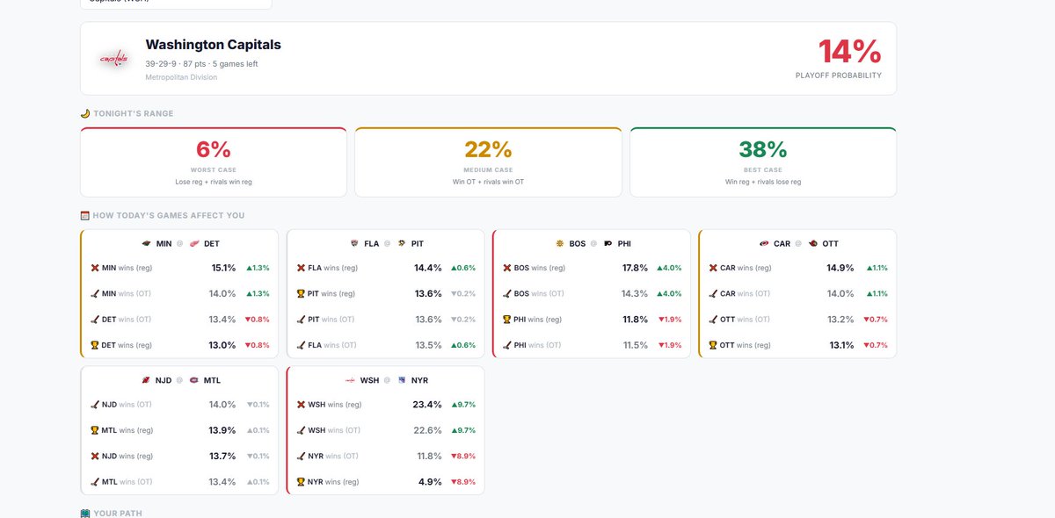Click the 'Win OT + rivals win OT' caption

coord(488,182)
